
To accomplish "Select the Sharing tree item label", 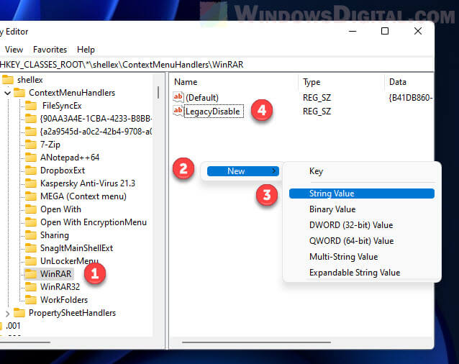I will 55,235.
